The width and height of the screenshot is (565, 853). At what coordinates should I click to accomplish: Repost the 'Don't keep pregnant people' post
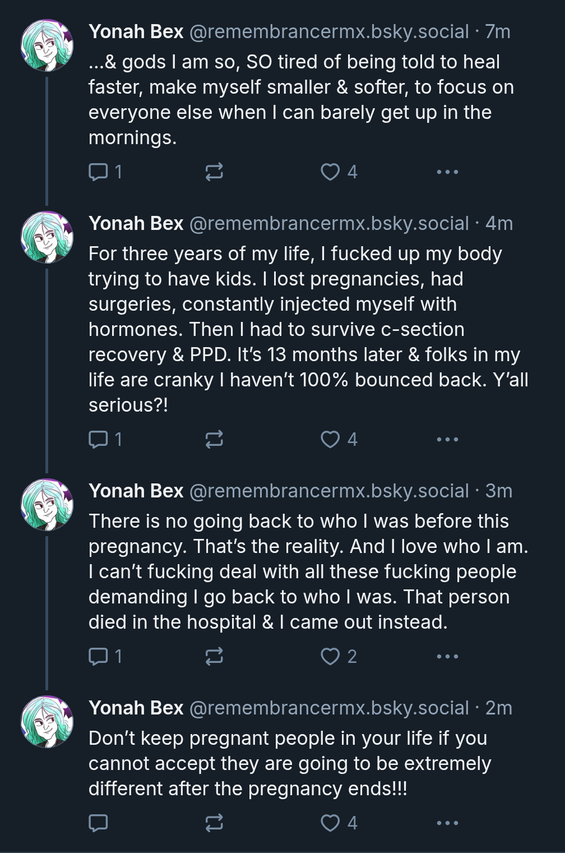[214, 823]
